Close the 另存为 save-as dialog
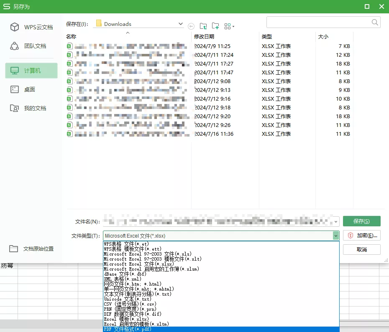This screenshot has height=332, width=389. tap(381, 6)
